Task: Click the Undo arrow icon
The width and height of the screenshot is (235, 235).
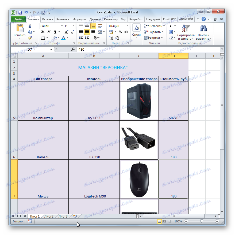Action: (26, 13)
